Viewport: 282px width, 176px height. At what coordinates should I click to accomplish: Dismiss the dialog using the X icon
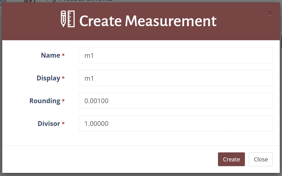click(x=270, y=13)
